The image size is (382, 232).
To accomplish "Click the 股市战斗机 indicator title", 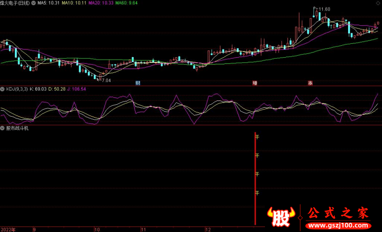I will tap(17, 128).
